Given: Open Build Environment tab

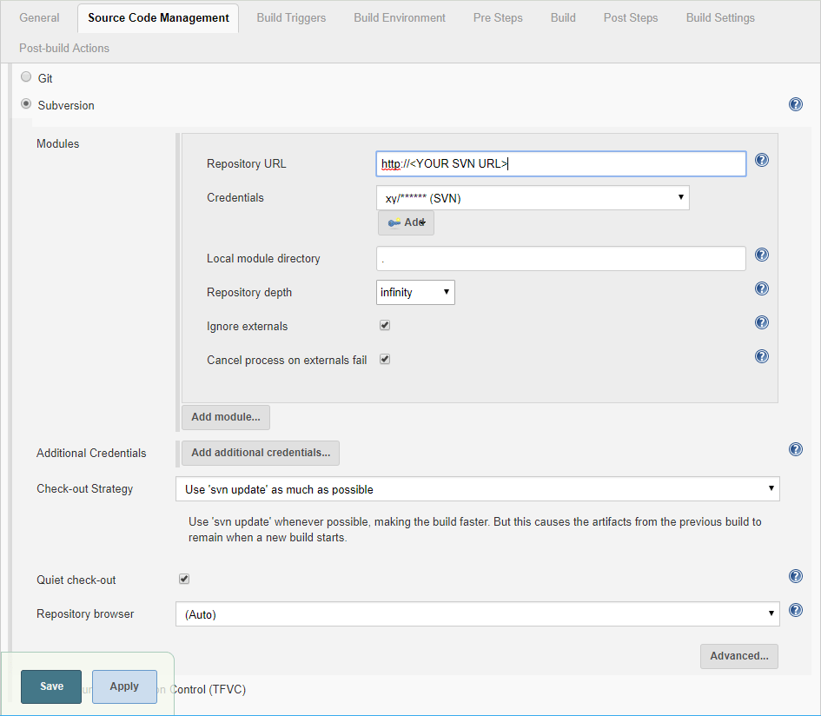Looking at the screenshot, I should (400, 17).
